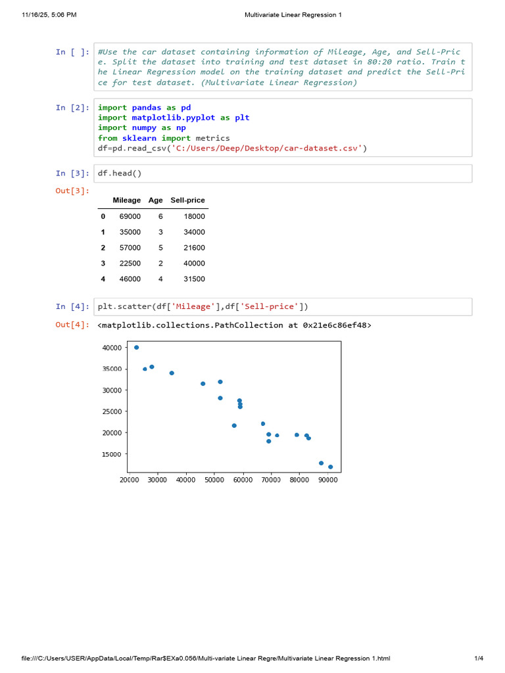Image resolution: width=505 pixels, height=673 pixels.
Task: Click the x-axis label 50000 on plot
Action: (214, 480)
